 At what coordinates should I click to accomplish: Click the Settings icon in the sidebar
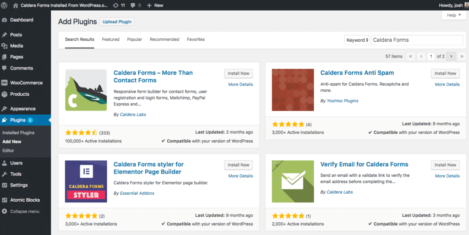[5, 186]
